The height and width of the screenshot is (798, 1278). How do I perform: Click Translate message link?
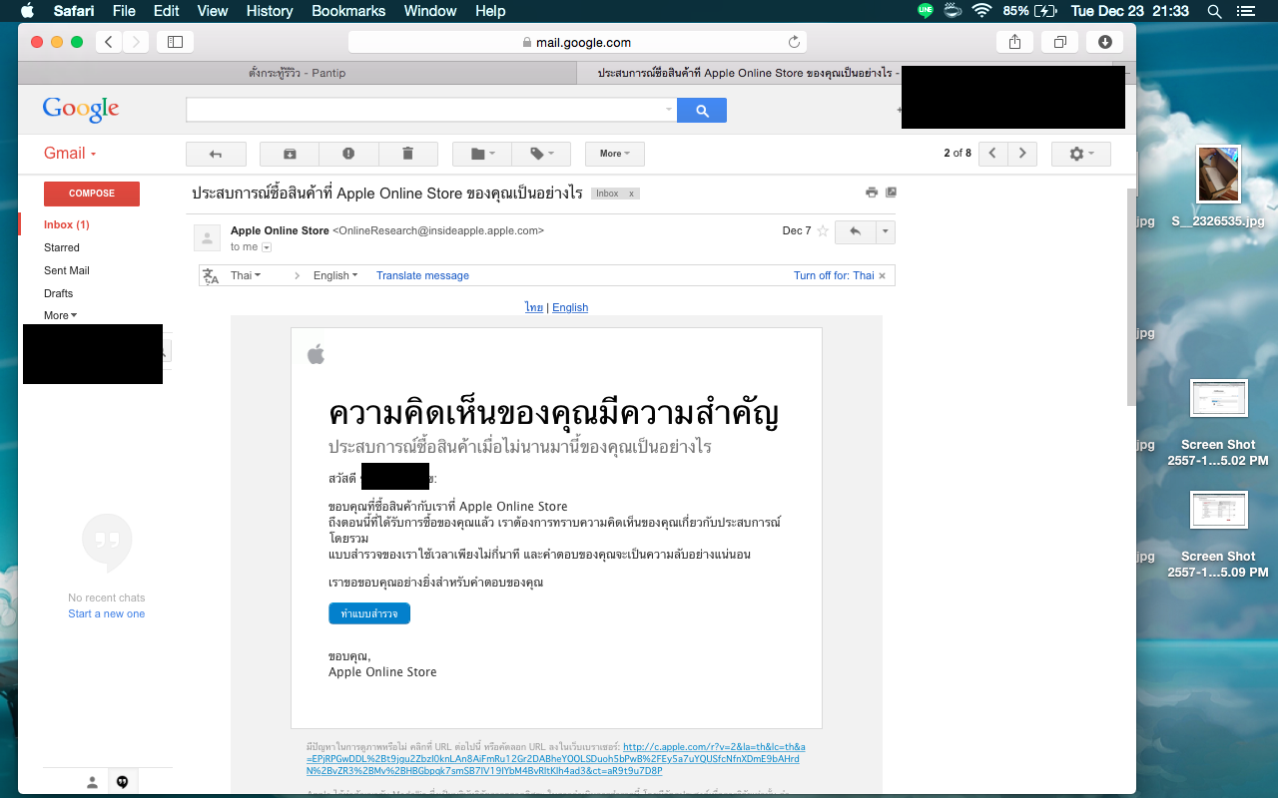click(x=422, y=275)
